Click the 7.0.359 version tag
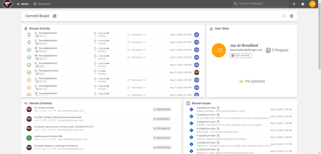This screenshot has height=154, width=321. (x=102, y=71)
